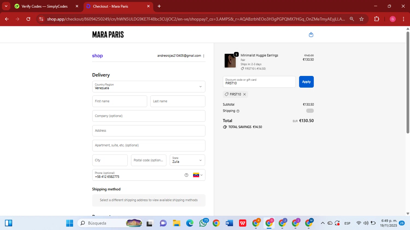The width and height of the screenshot is (410, 230).
Task: Launch Microsoft Edge from the taskbar
Action: tap(190, 223)
